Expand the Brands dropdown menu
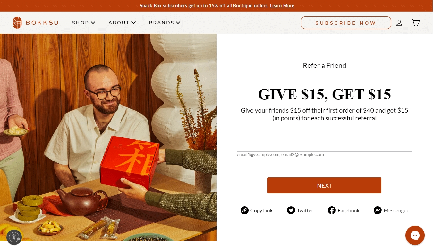Screen dimensions: 433x251 (x=165, y=23)
